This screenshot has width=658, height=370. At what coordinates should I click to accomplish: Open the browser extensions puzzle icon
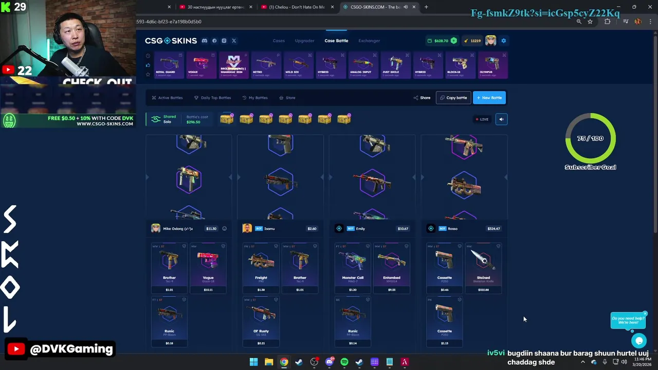[607, 22]
